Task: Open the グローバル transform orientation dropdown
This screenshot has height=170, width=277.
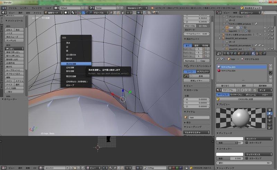Action: tap(100, 13)
